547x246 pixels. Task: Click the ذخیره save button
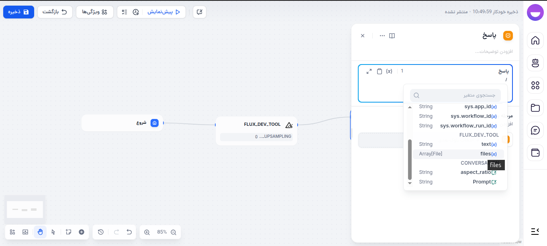18,12
